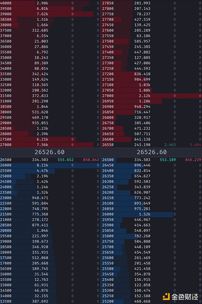This screenshot has height=304, width=202.
Task: Click the red 5.604 value in the 26550 row
Action: click(x=196, y=145)
